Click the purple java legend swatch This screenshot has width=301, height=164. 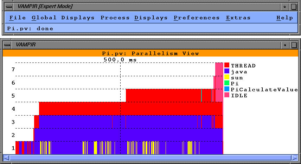227,71
